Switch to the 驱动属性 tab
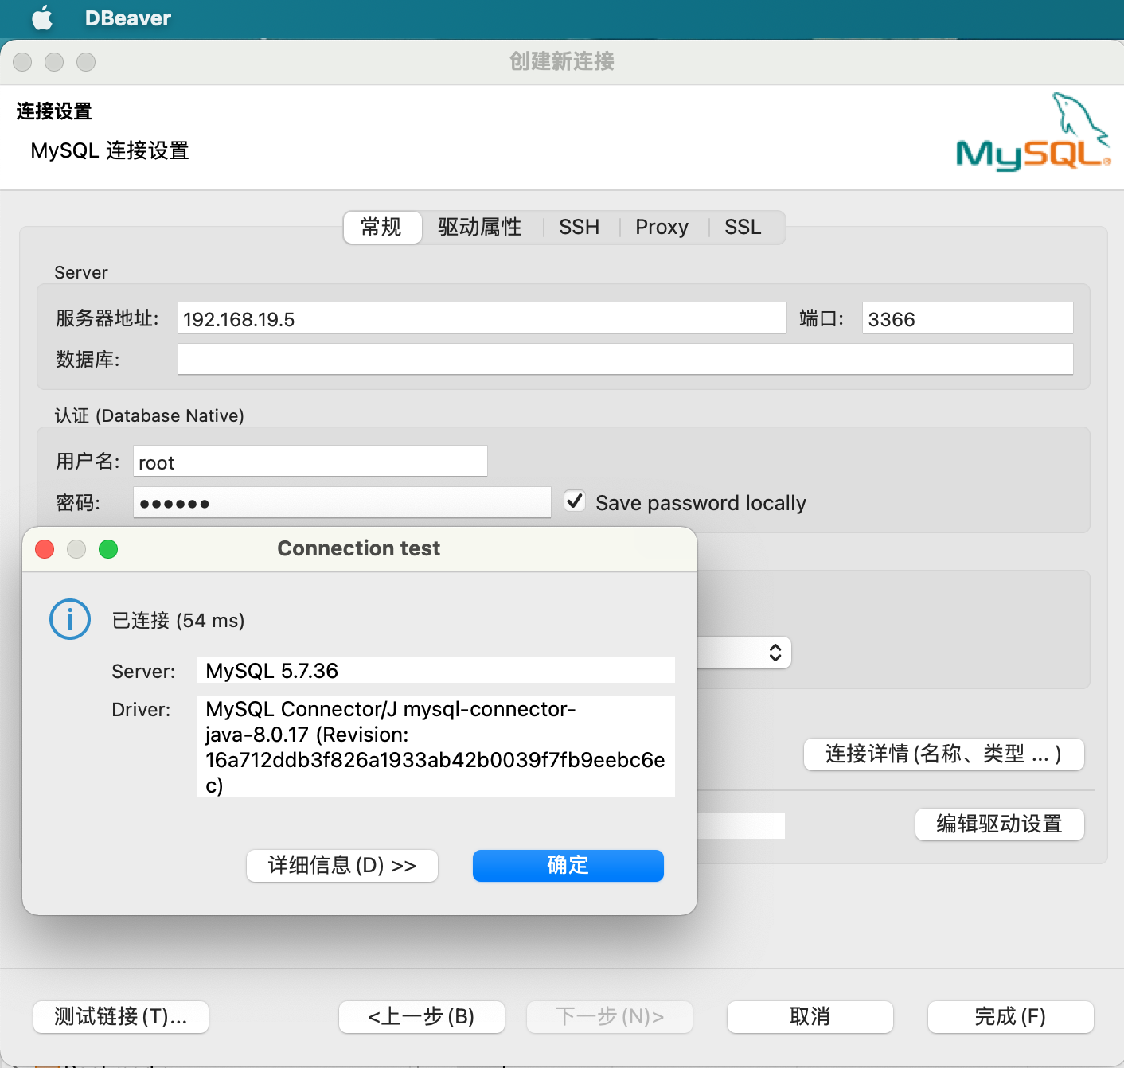Image resolution: width=1124 pixels, height=1068 pixels. click(x=480, y=228)
